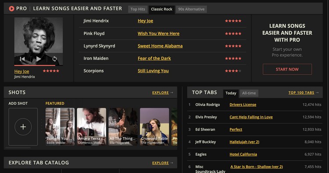Open Cant Help Falling In Love tab
This screenshot has width=329, height=173.
coord(251,117)
